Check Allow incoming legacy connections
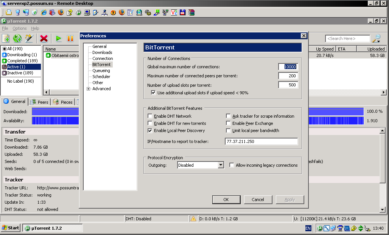 click(x=232, y=165)
